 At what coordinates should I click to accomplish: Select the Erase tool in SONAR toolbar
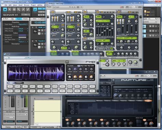(28, 10)
